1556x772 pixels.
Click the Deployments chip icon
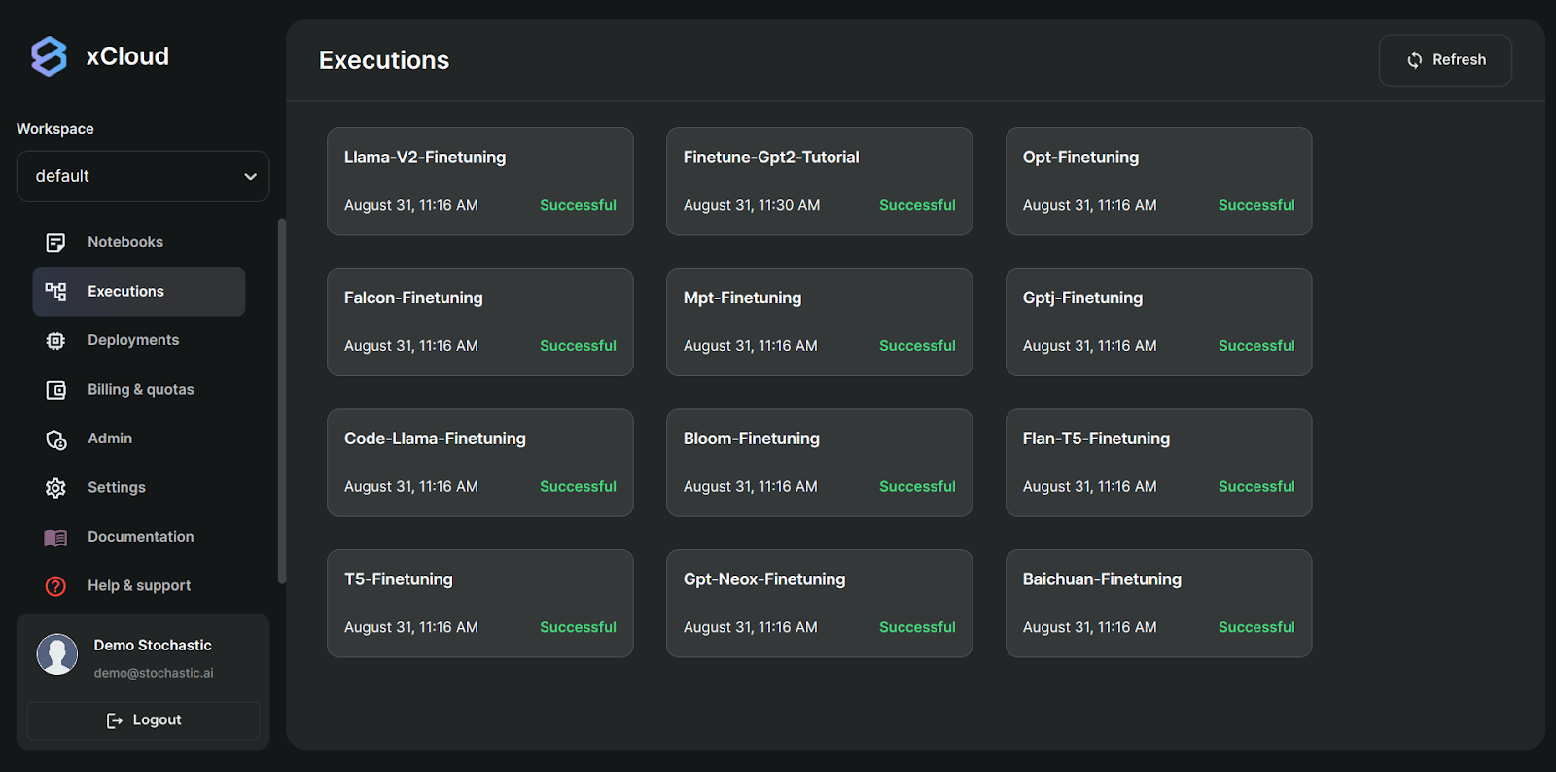coord(55,340)
